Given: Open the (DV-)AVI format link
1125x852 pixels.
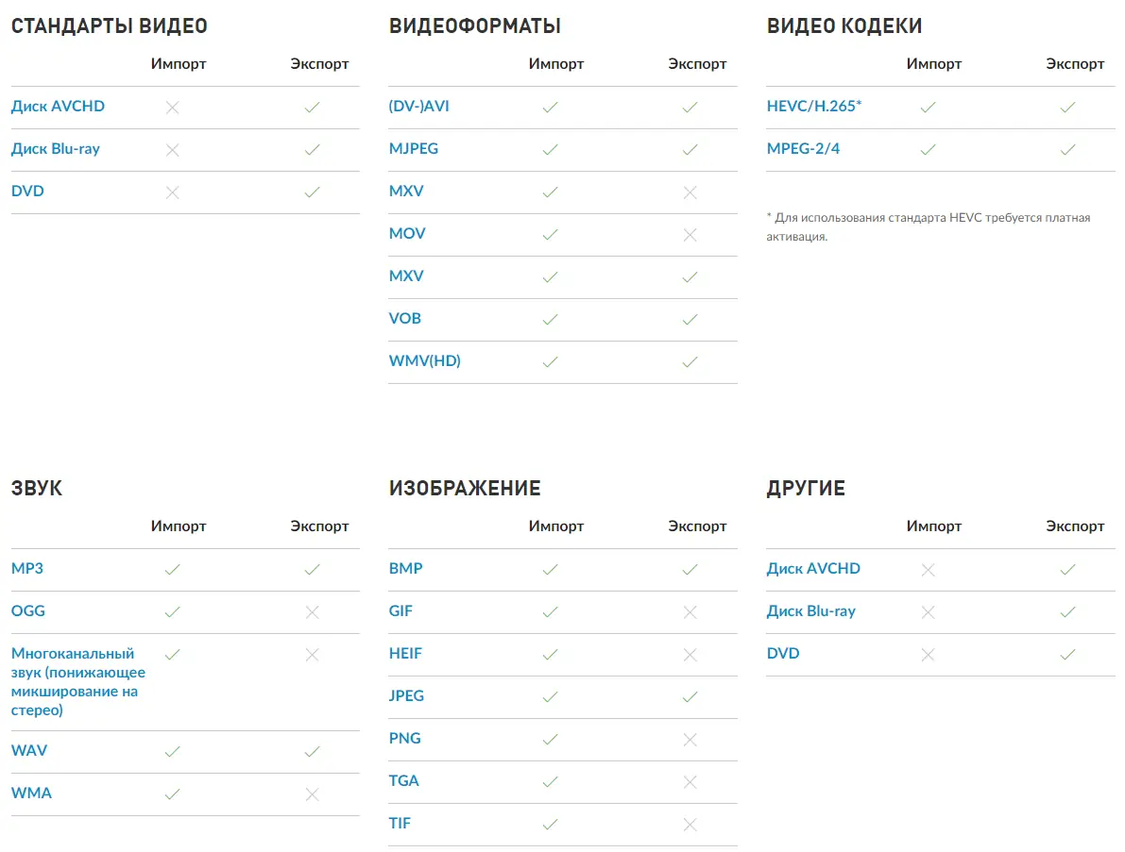Looking at the screenshot, I should [418, 107].
